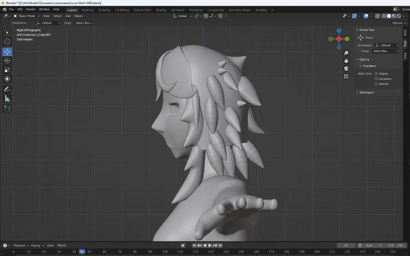Select the 3D Cursor tool
This screenshot has width=410, height=256.
click(7, 41)
